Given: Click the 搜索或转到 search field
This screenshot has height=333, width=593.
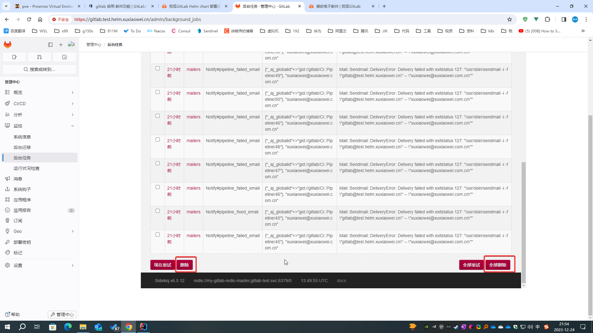Looking at the screenshot, I should pyautogui.click(x=39, y=69).
